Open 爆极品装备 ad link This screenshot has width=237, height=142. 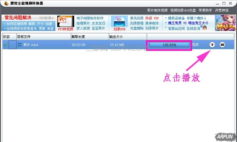point(177,18)
